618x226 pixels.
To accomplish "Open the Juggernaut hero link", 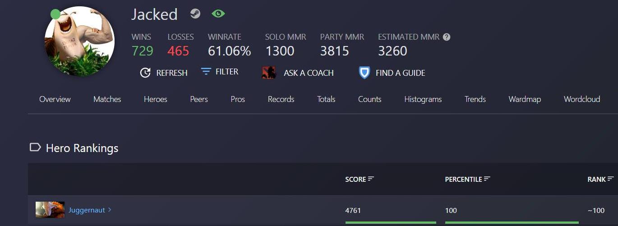I will click(87, 210).
